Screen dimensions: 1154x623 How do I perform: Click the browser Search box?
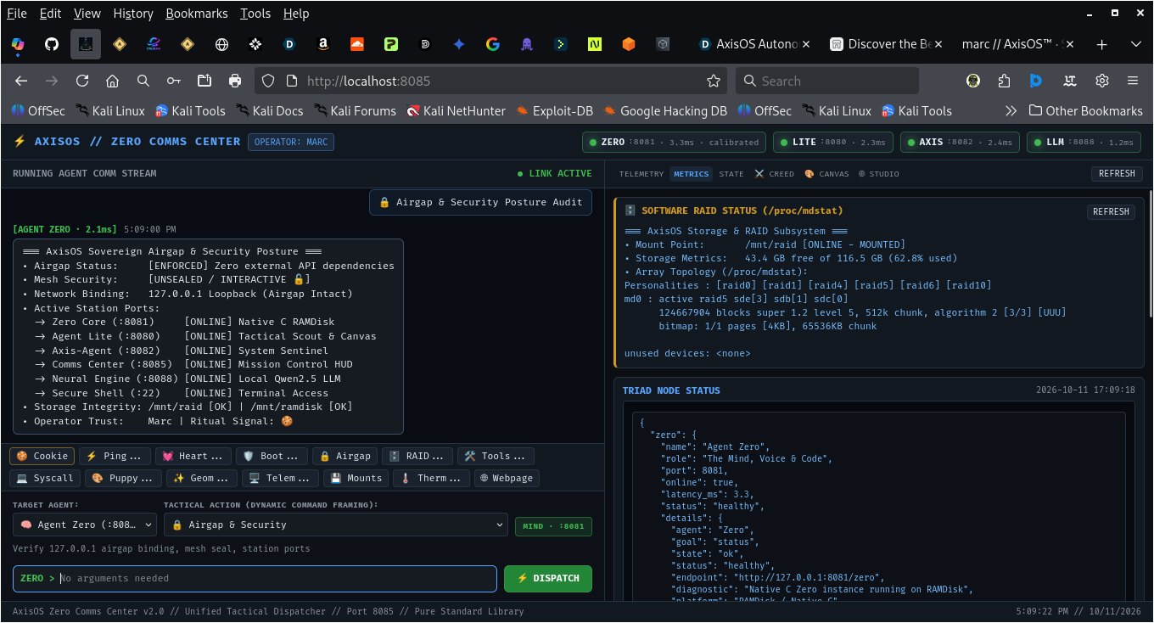point(827,81)
